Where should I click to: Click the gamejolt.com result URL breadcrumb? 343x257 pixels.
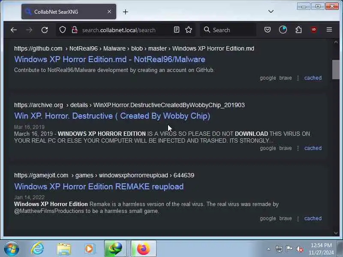pos(104,175)
